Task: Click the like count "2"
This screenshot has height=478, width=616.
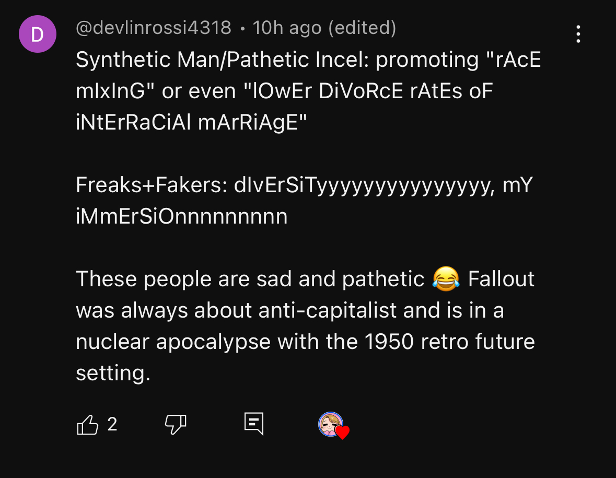Action: click(x=112, y=424)
